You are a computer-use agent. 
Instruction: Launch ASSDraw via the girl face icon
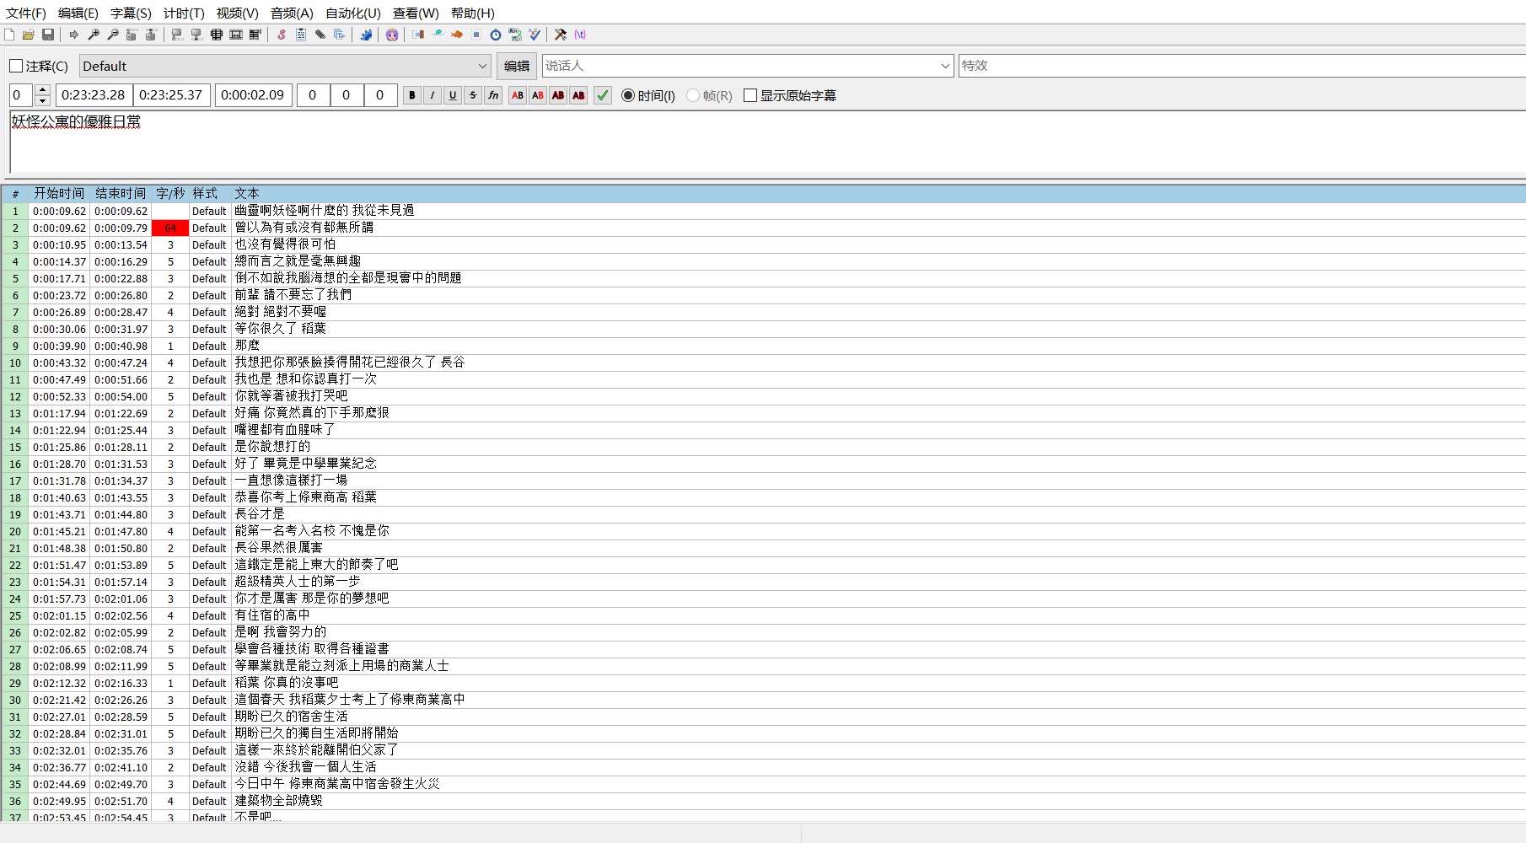click(392, 35)
